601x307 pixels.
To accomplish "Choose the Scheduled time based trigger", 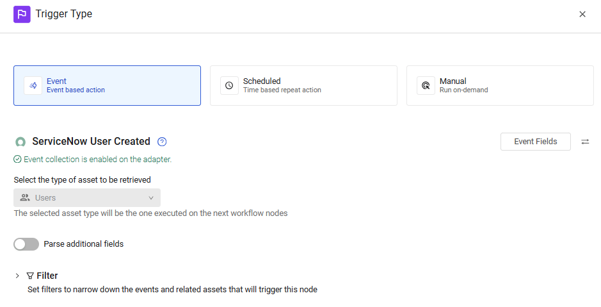I will coord(303,86).
